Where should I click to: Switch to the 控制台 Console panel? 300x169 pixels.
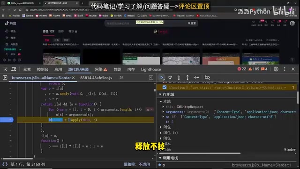point(43,69)
